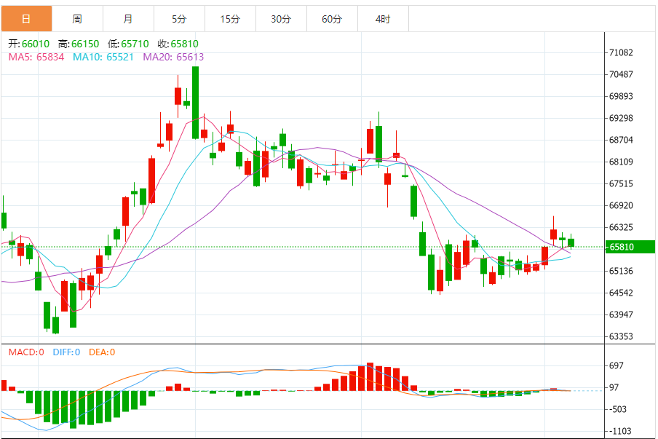The width and height of the screenshot is (658, 439).
Task: Click the -1103 MACD axis label
Action: pos(620,431)
